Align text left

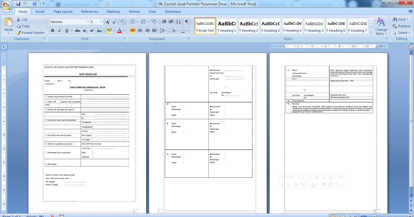133,30
